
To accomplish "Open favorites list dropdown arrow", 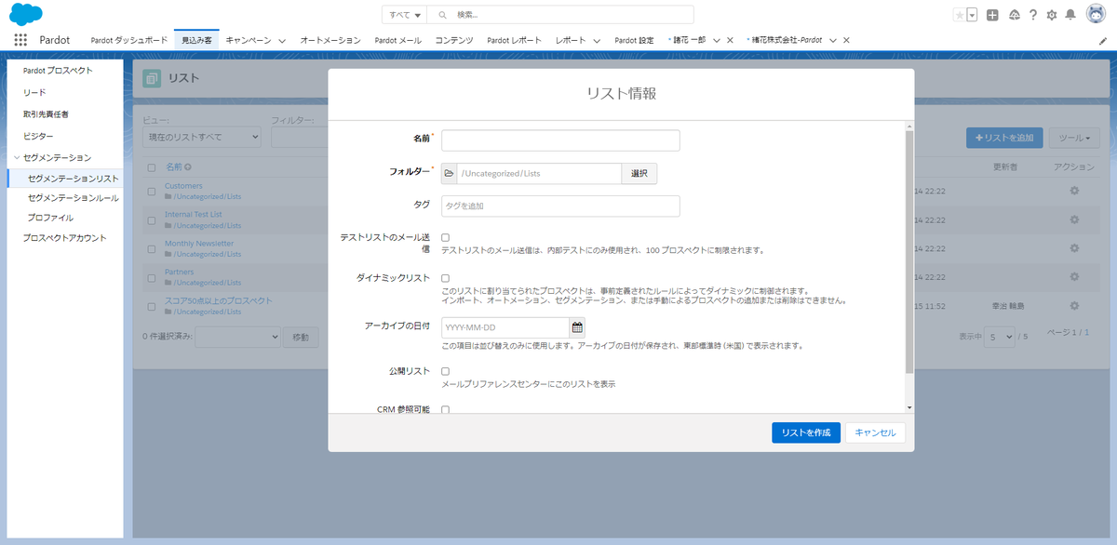I will click(x=972, y=15).
